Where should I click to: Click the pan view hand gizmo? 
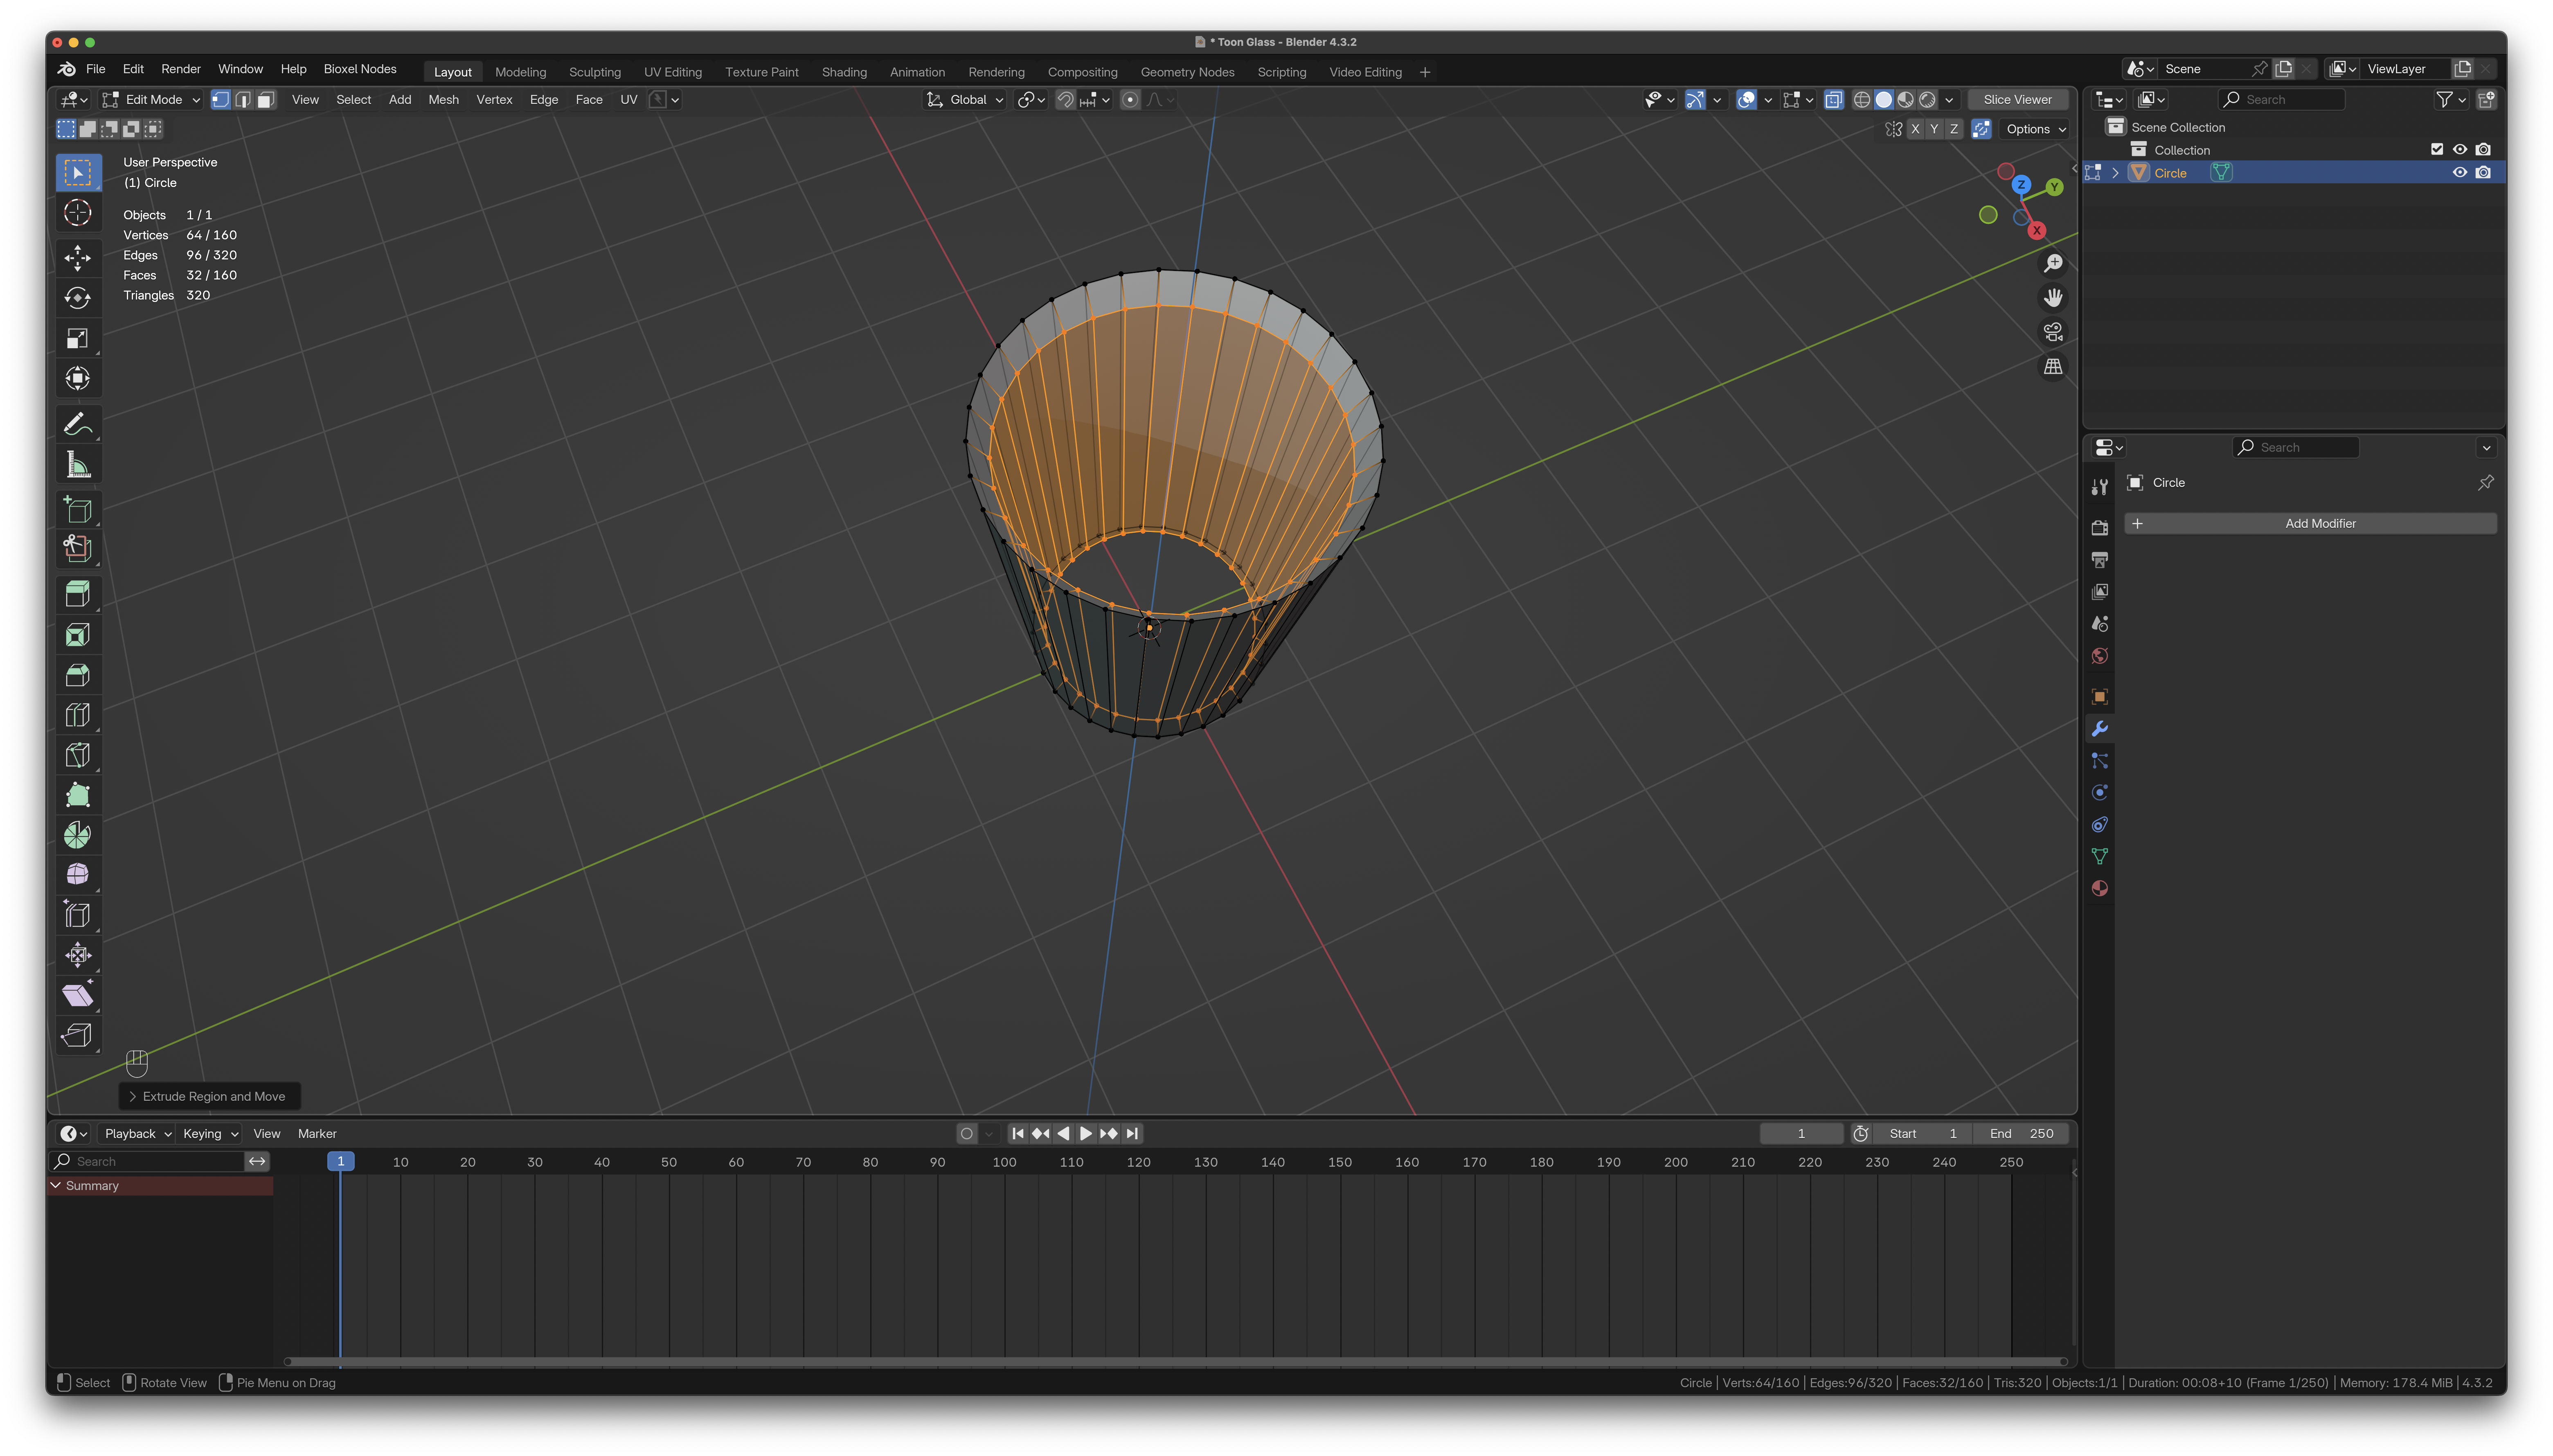2052,298
